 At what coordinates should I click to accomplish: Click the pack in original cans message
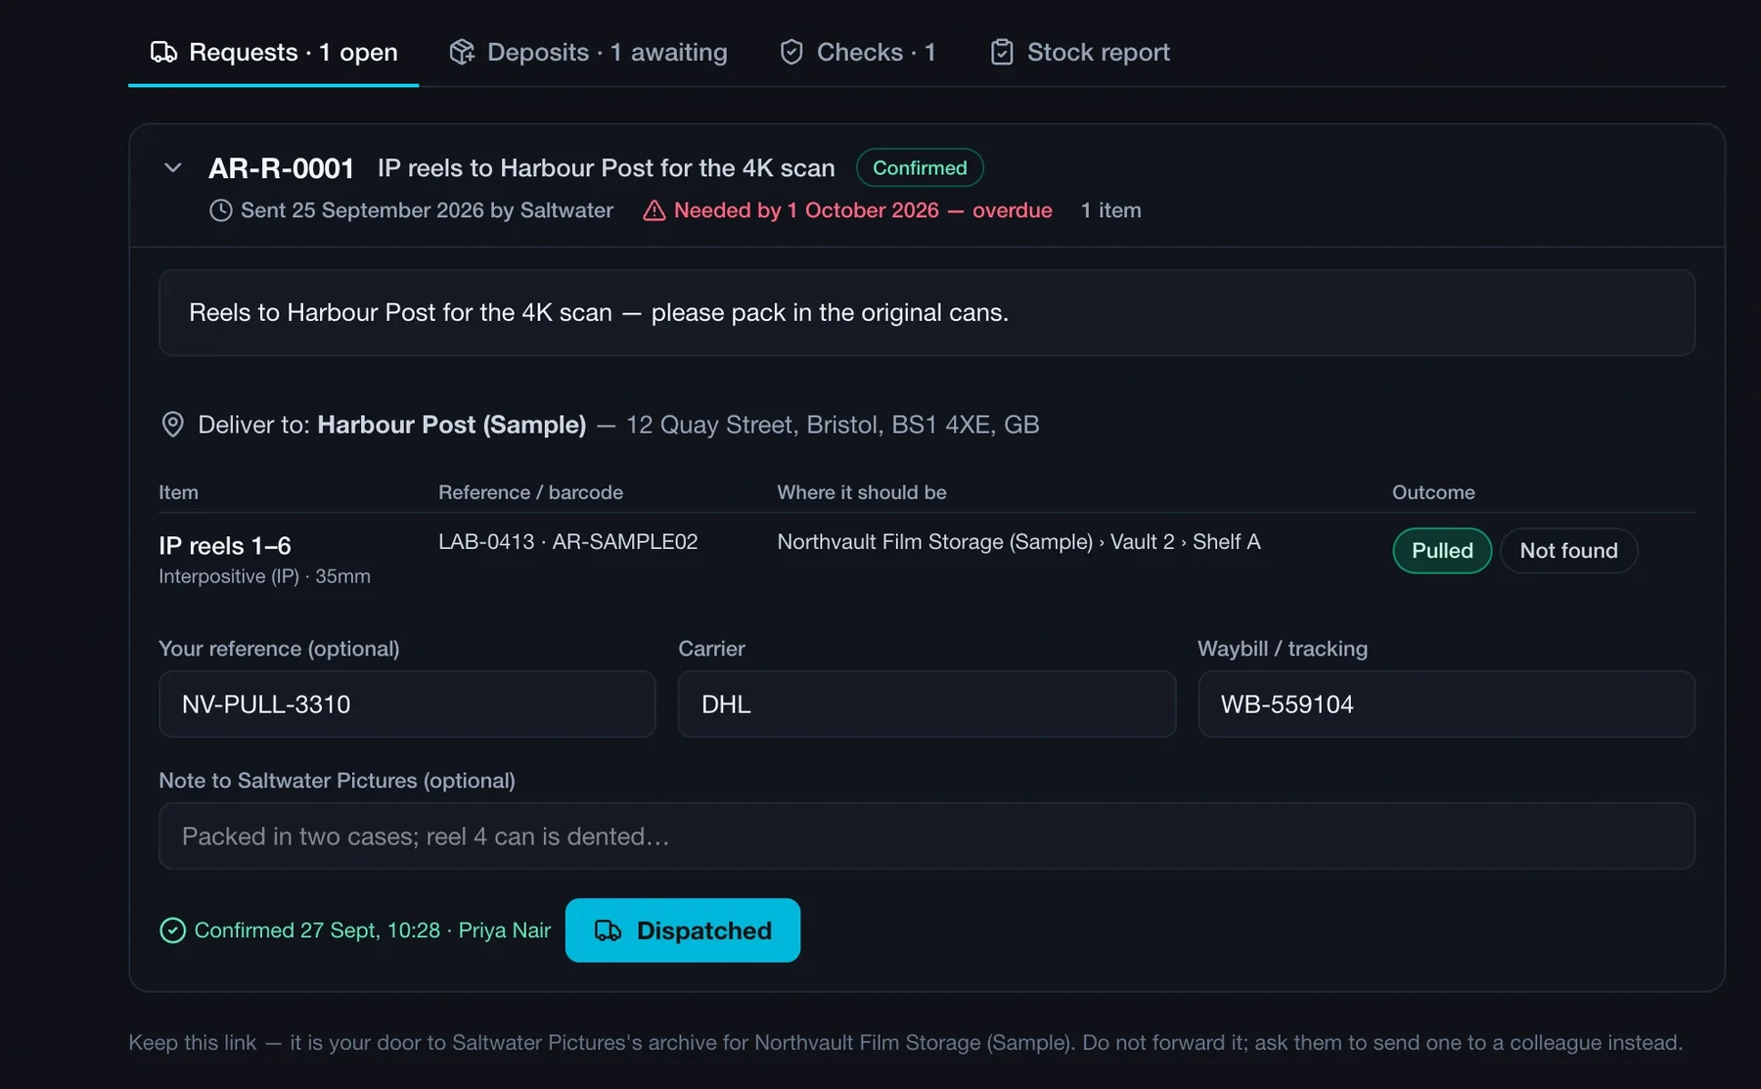599,313
